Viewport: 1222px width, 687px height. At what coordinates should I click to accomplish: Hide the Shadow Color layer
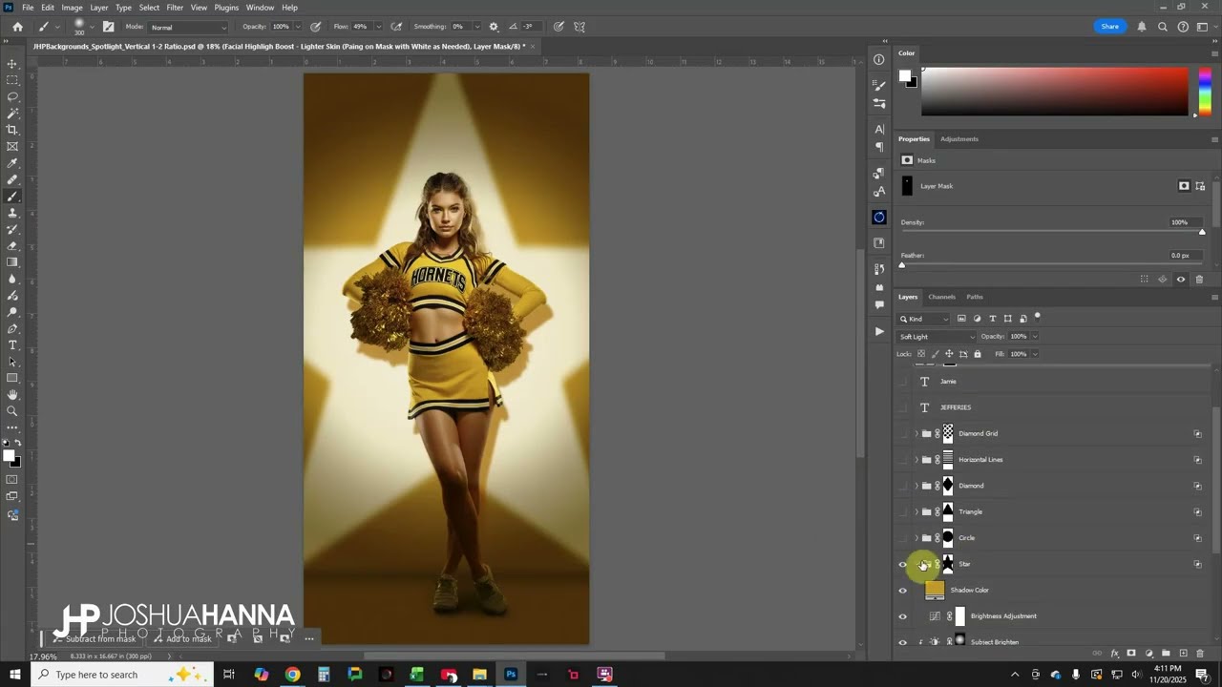pos(902,591)
